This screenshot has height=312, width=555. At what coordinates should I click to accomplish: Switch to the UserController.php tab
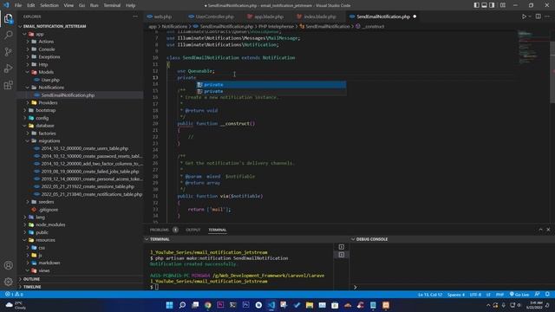[213, 16]
